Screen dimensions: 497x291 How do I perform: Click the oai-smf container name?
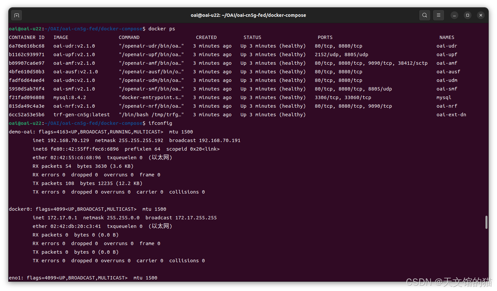point(447,89)
